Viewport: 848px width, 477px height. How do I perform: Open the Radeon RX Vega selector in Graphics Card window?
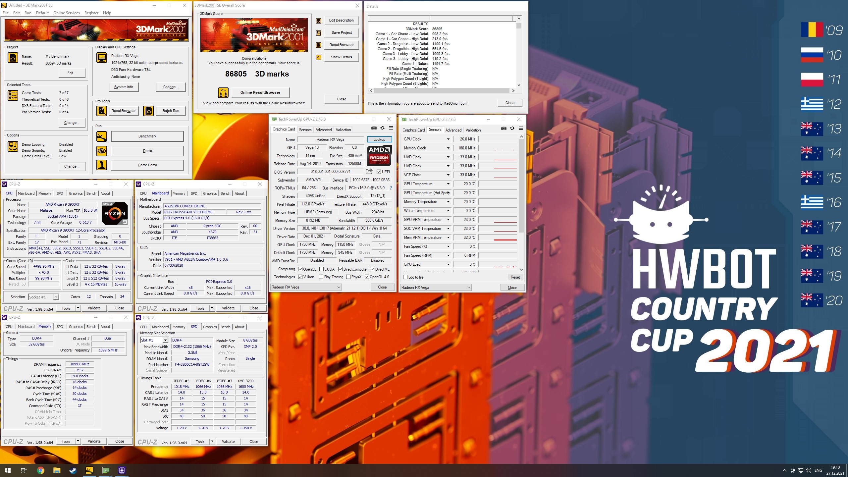306,287
